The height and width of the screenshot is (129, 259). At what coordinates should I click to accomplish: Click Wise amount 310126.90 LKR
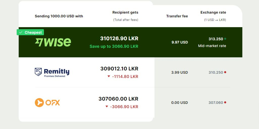[119, 38]
